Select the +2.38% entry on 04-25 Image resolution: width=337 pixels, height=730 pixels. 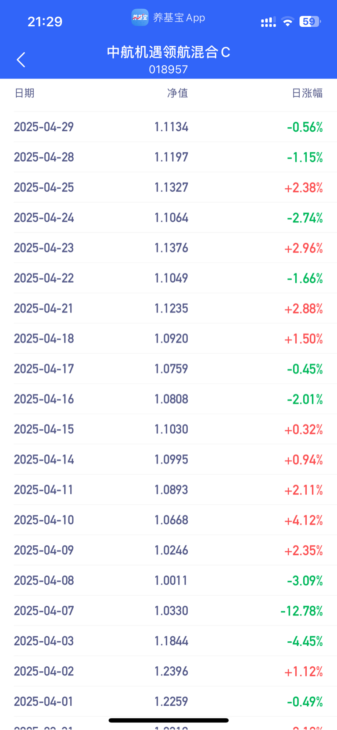coord(304,187)
